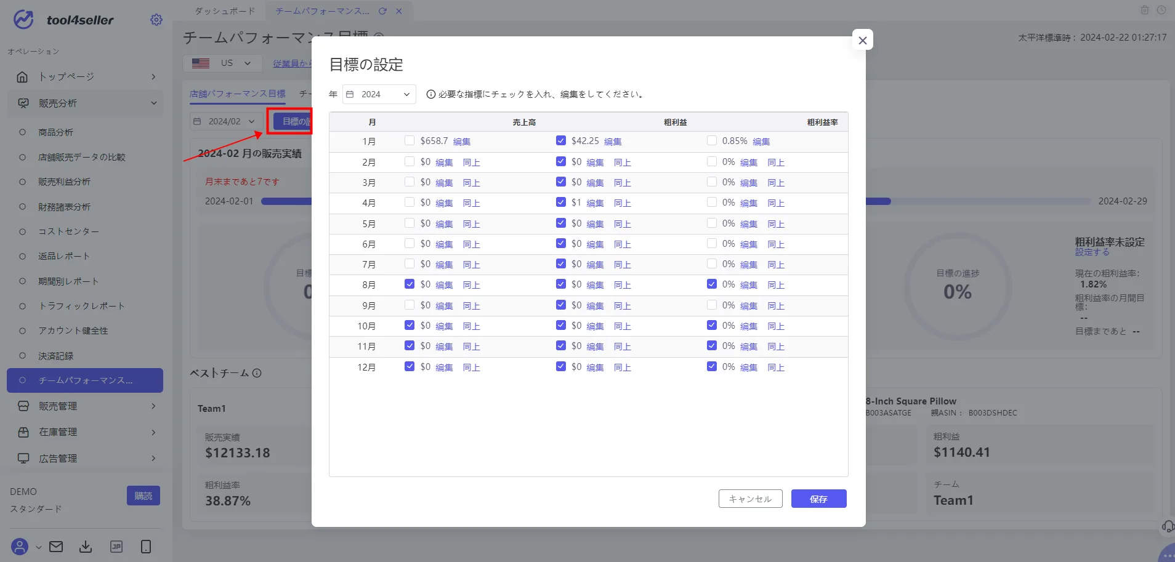
Task: Click the US flag icon
Action: point(201,63)
